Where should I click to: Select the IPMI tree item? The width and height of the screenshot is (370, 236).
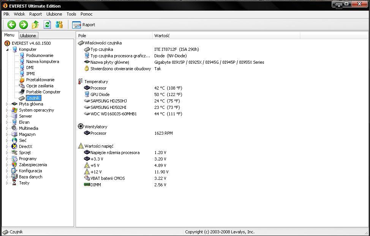click(30, 74)
